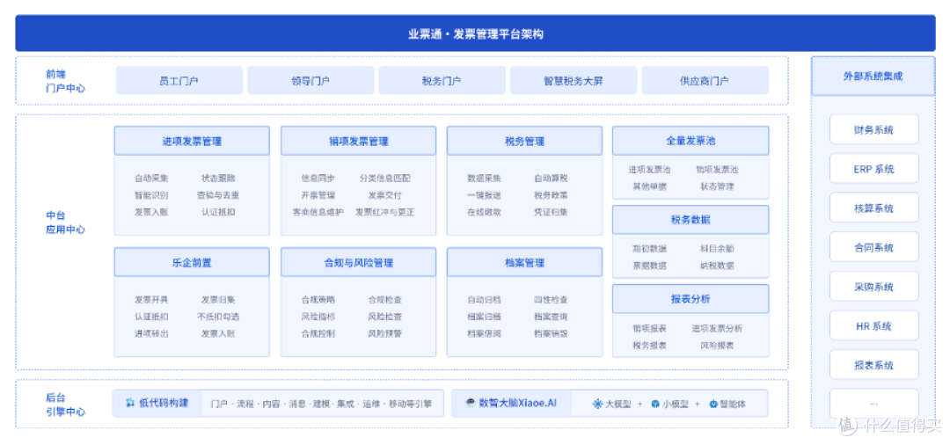Image resolution: width=950 pixels, height=445 pixels.
Task: Select the 报表系统 box
Action: point(874,366)
